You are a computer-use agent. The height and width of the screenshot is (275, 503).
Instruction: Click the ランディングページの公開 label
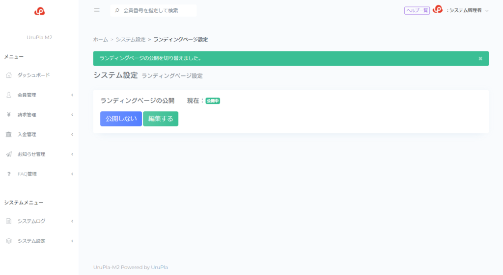point(138,101)
